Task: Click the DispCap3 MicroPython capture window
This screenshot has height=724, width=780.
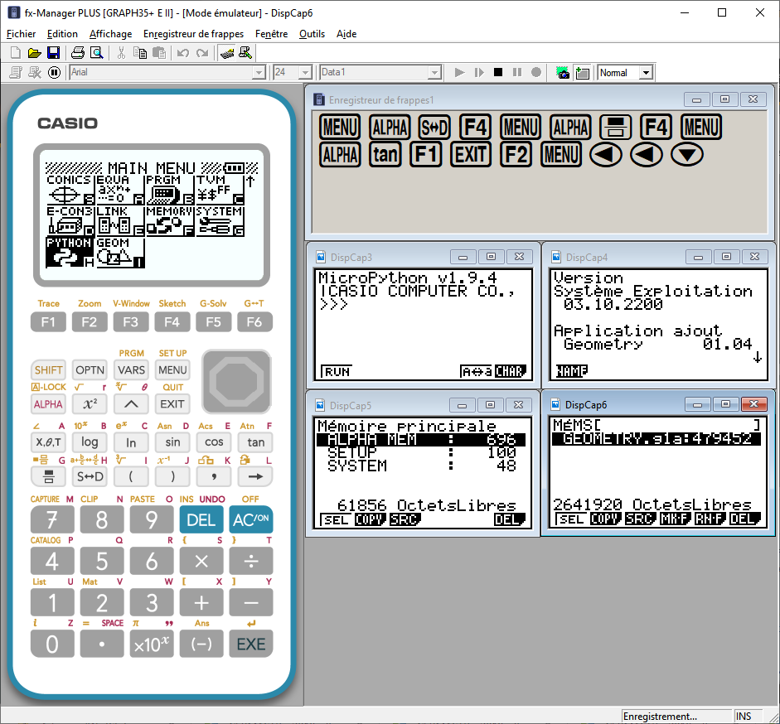Action: tap(423, 323)
